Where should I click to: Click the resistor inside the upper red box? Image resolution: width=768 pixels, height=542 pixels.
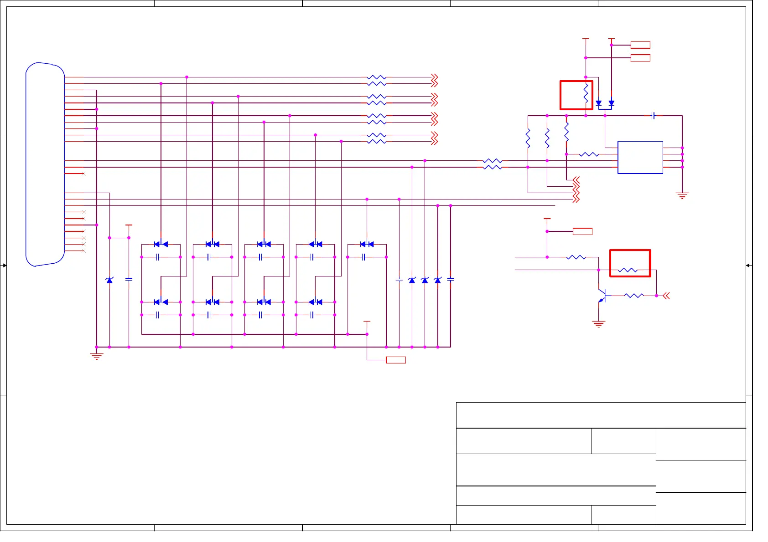(x=586, y=94)
